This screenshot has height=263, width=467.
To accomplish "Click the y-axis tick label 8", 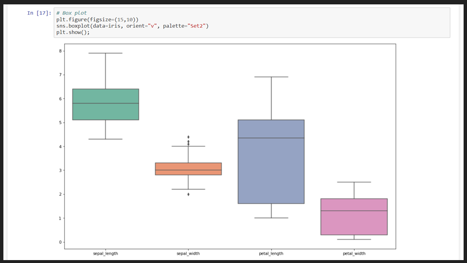I will [x=61, y=51].
